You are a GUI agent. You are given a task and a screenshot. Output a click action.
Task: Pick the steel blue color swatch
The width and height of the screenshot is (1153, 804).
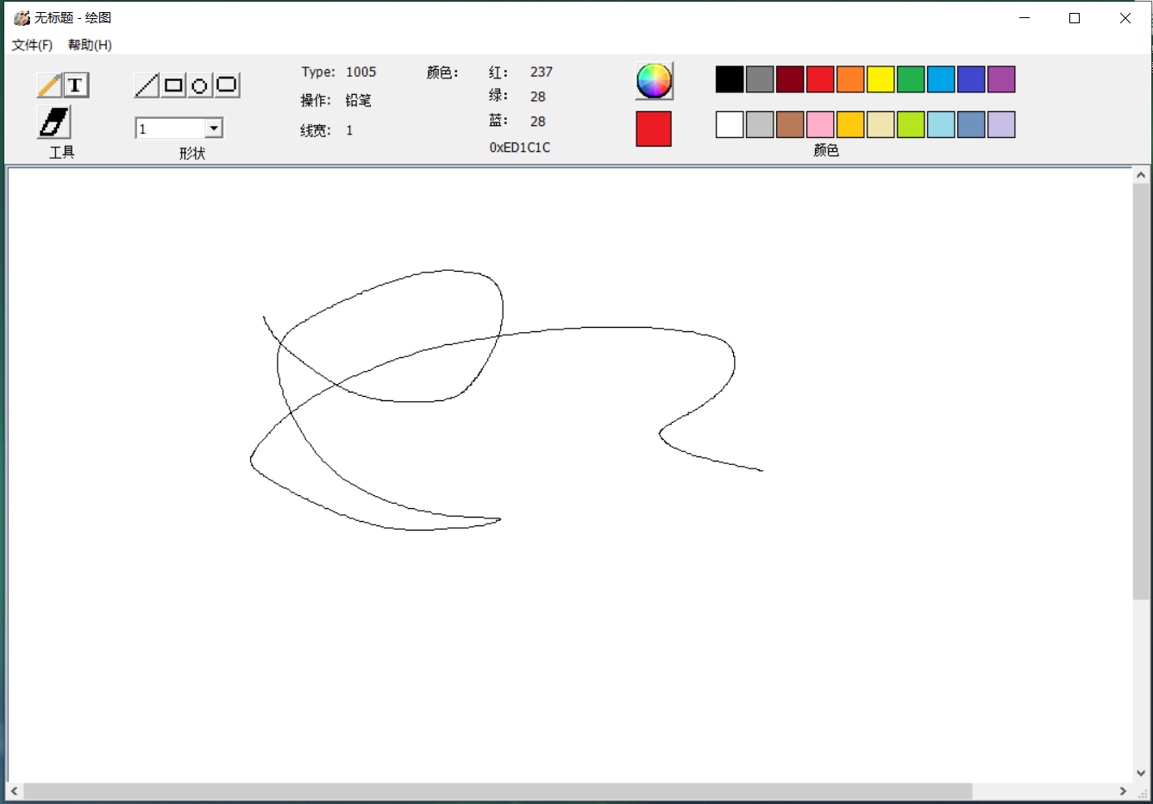(971, 124)
